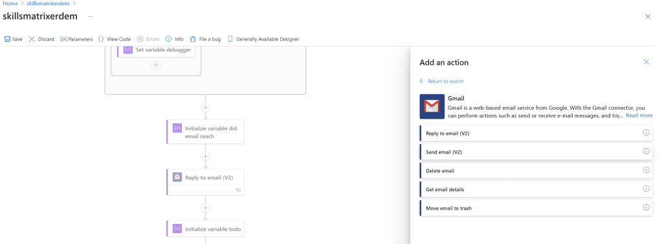
Task: Close the Add an action panel
Action: coord(646,62)
